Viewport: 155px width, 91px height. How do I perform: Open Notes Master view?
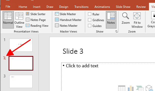[66, 26]
